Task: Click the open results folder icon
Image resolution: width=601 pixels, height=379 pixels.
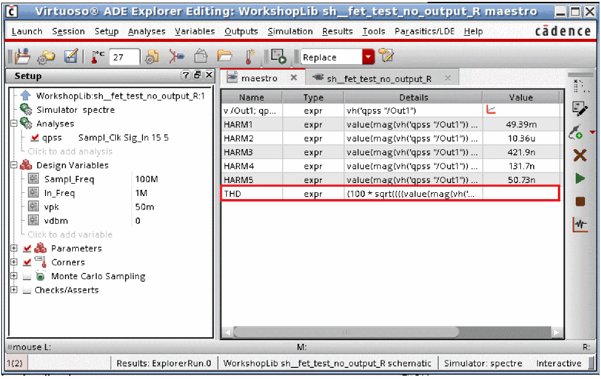Action: pyautogui.click(x=225, y=56)
